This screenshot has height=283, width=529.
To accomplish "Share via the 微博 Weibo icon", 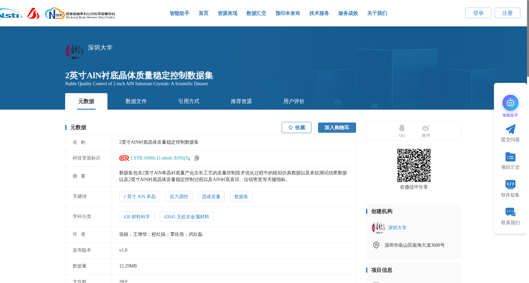I will [426, 128].
